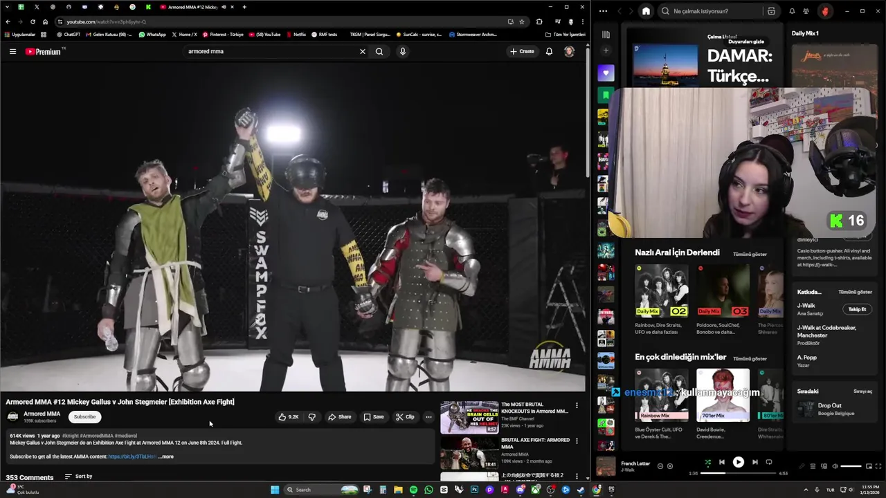This screenshot has height=498, width=886.
Task: Open YouTube notifications bell
Action: [x=549, y=51]
